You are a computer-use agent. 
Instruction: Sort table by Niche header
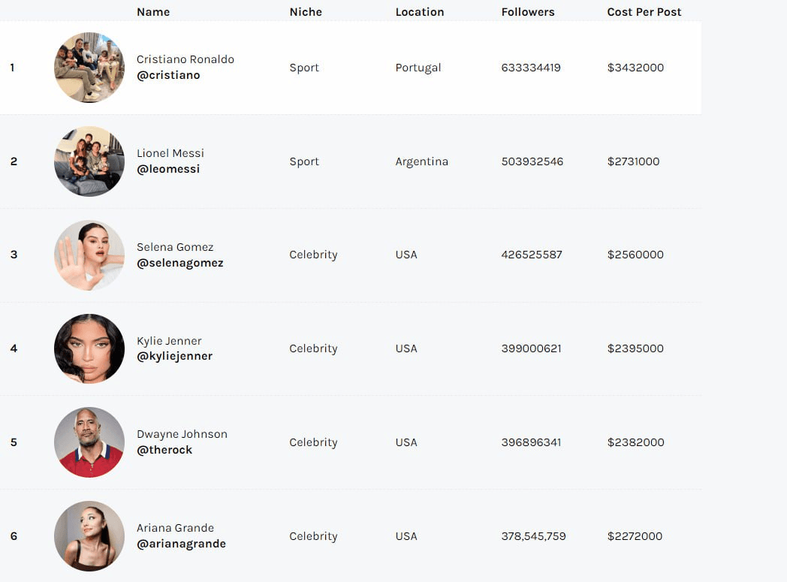pyautogui.click(x=306, y=12)
